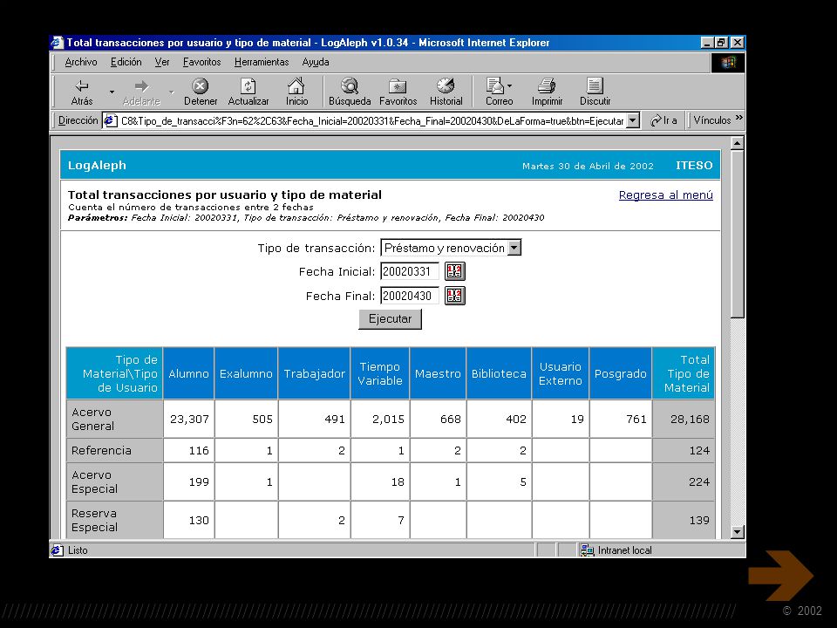Click the Tiempo Variable column header
The height and width of the screenshot is (628, 837).
(x=380, y=373)
